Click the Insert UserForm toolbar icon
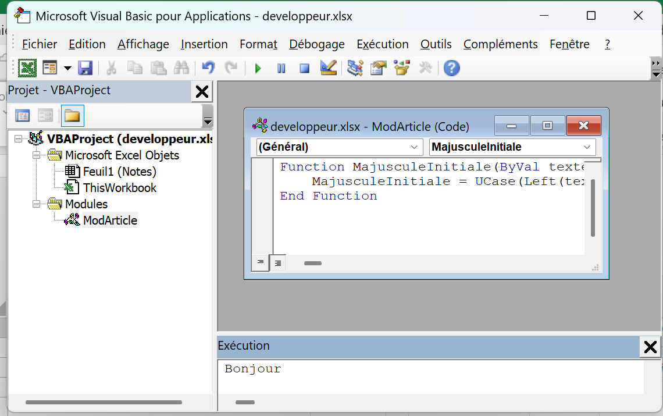The height and width of the screenshot is (416, 663). tap(50, 68)
